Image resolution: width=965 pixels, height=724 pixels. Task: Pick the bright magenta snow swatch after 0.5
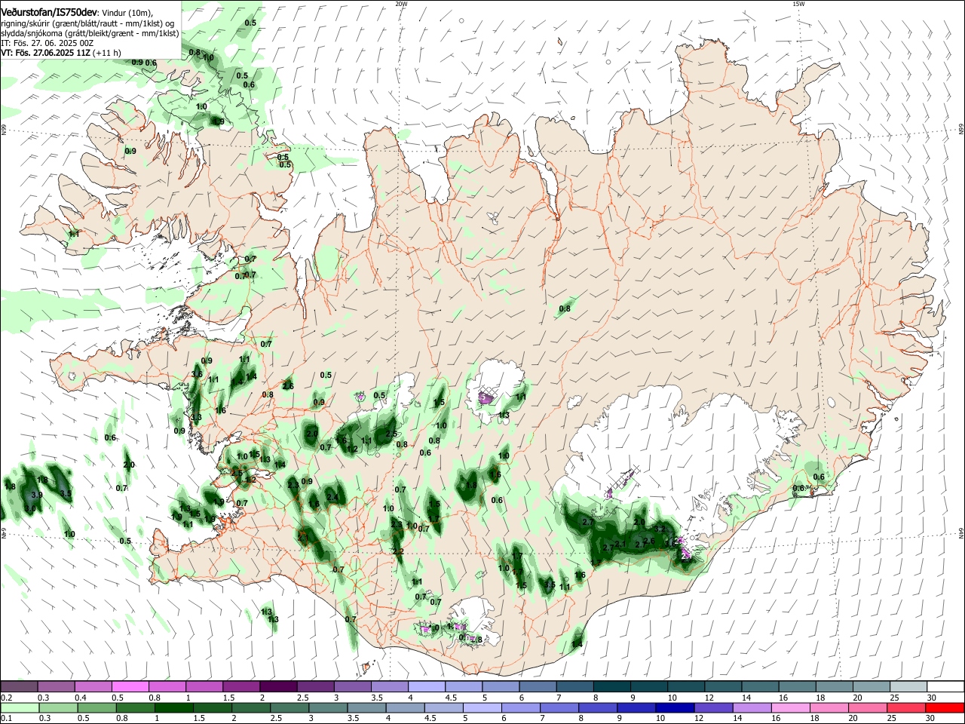[x=130, y=687]
